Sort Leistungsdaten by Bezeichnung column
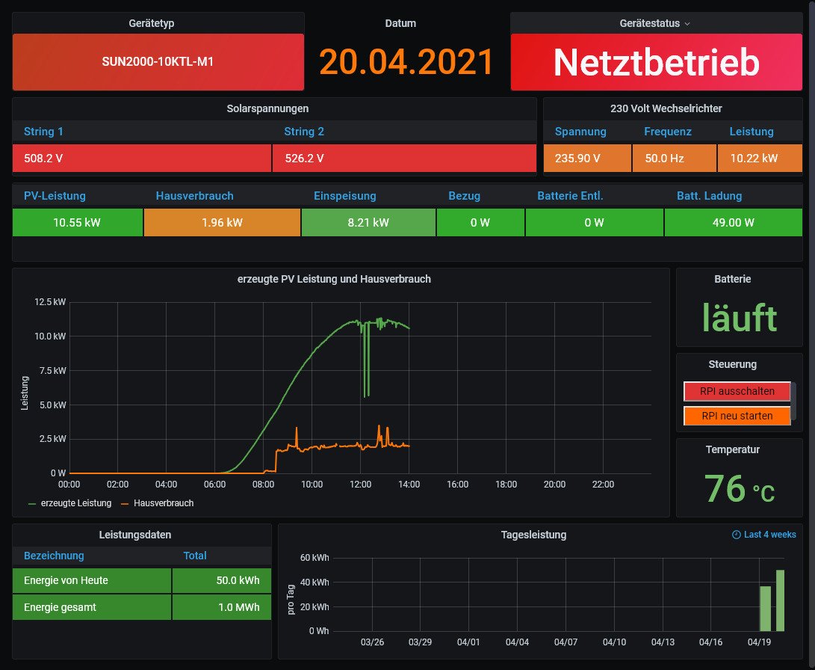 [x=54, y=556]
